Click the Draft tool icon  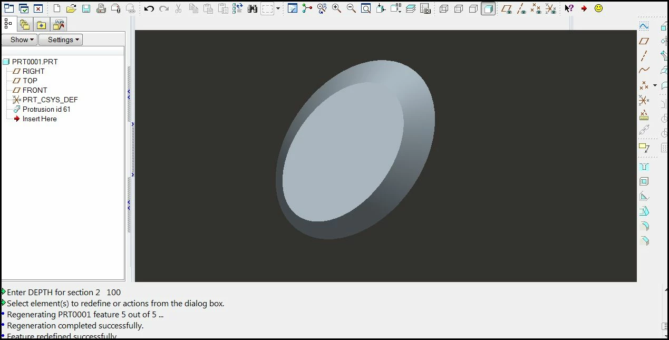(644, 211)
